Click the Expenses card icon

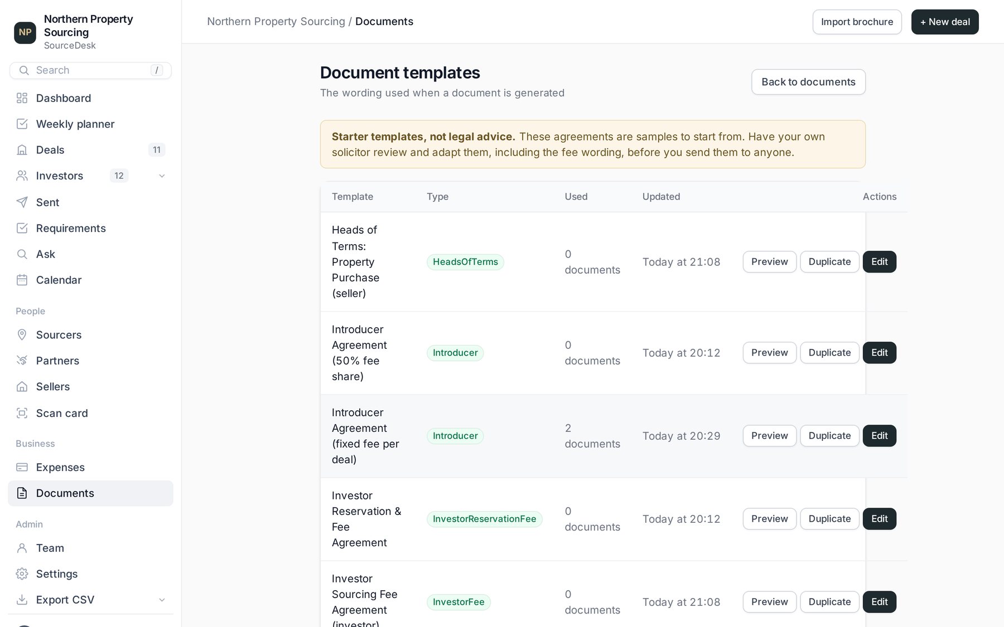click(22, 467)
